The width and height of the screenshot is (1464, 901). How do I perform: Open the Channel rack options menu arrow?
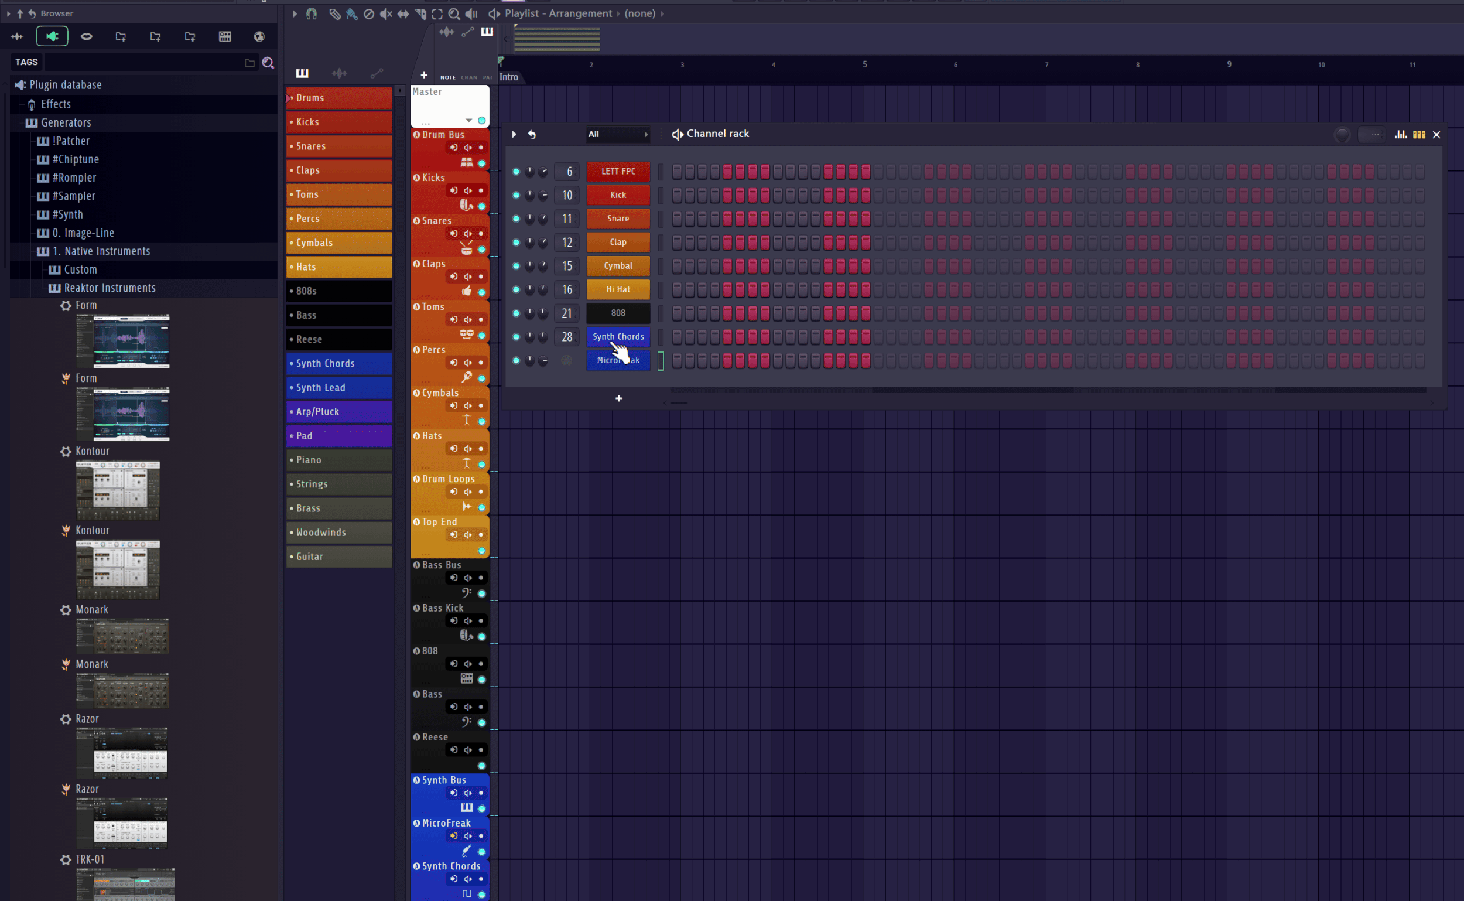click(x=514, y=134)
